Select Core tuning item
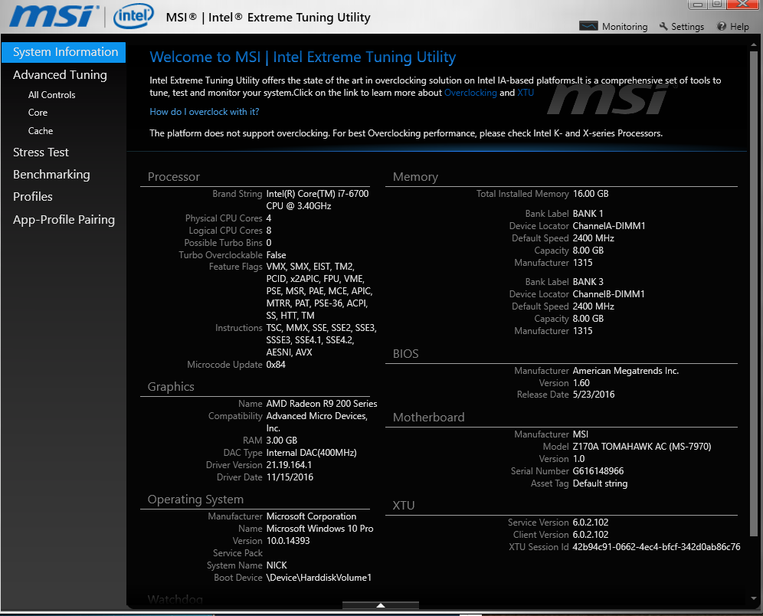Image resolution: width=763 pixels, height=616 pixels. coord(38,113)
